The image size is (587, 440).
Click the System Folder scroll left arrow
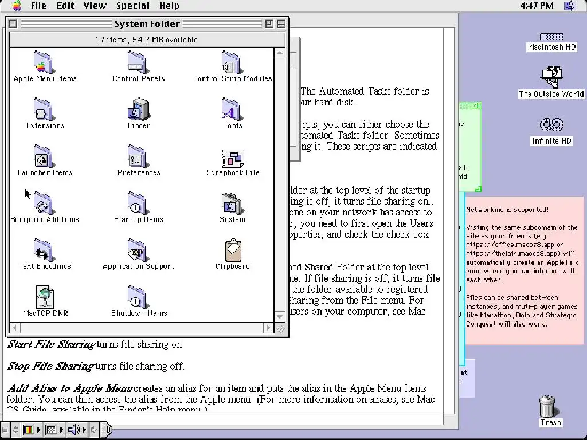(14, 328)
